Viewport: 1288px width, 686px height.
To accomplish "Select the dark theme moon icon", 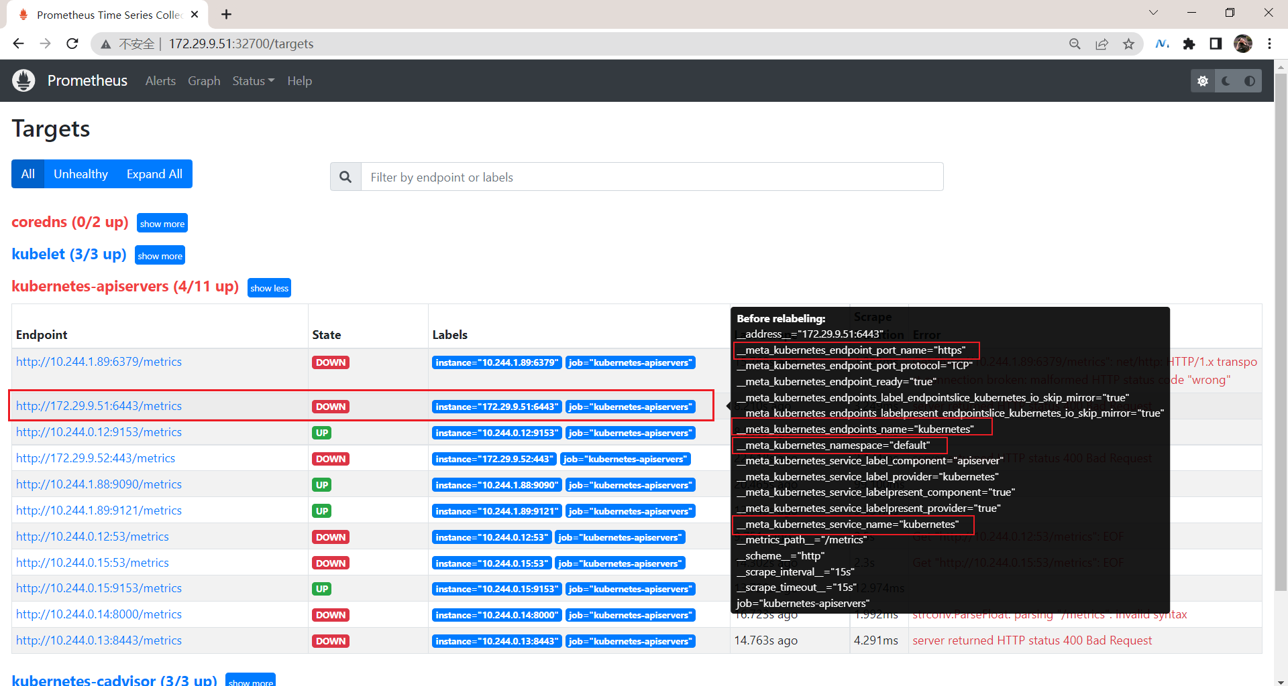I will coord(1226,81).
